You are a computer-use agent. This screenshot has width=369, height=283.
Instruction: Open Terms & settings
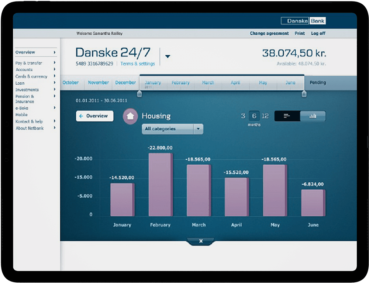click(x=138, y=63)
